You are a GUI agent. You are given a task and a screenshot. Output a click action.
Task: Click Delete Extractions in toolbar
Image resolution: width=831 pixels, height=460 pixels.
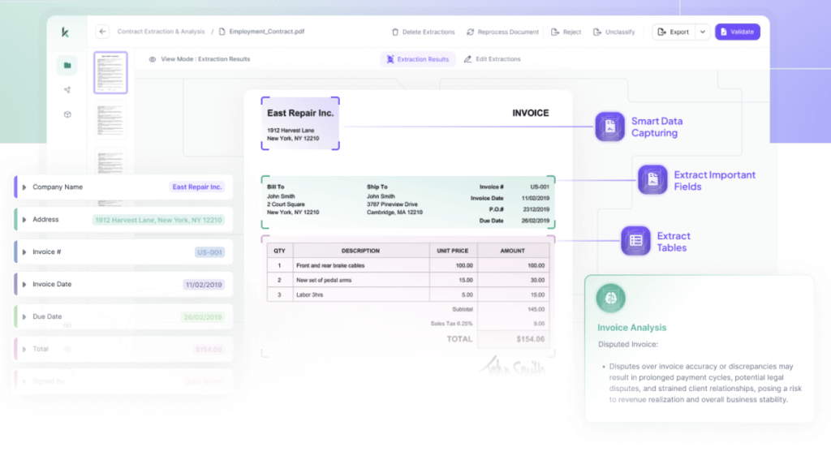coord(423,32)
